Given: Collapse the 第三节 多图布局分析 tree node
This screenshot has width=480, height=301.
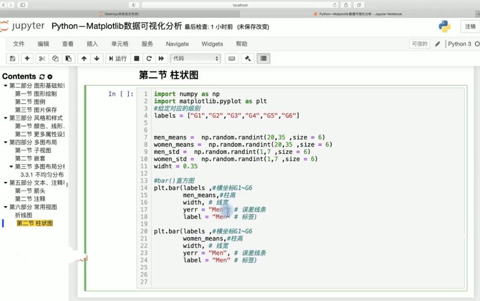Looking at the screenshot, I should pyautogui.click(x=11, y=166).
